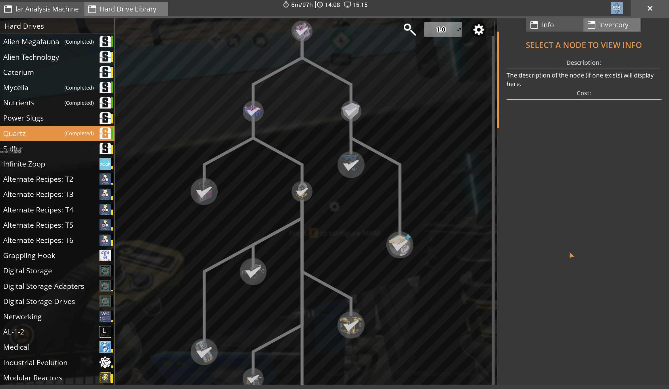The image size is (669, 389).
Task: Click the Infinite Zoop icon
Action: tap(105, 164)
